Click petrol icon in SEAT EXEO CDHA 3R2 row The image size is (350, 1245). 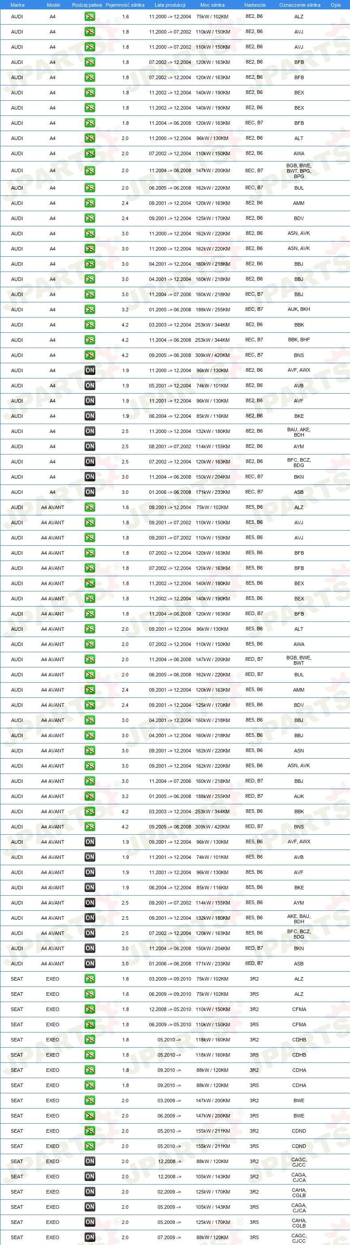pos(90,1070)
